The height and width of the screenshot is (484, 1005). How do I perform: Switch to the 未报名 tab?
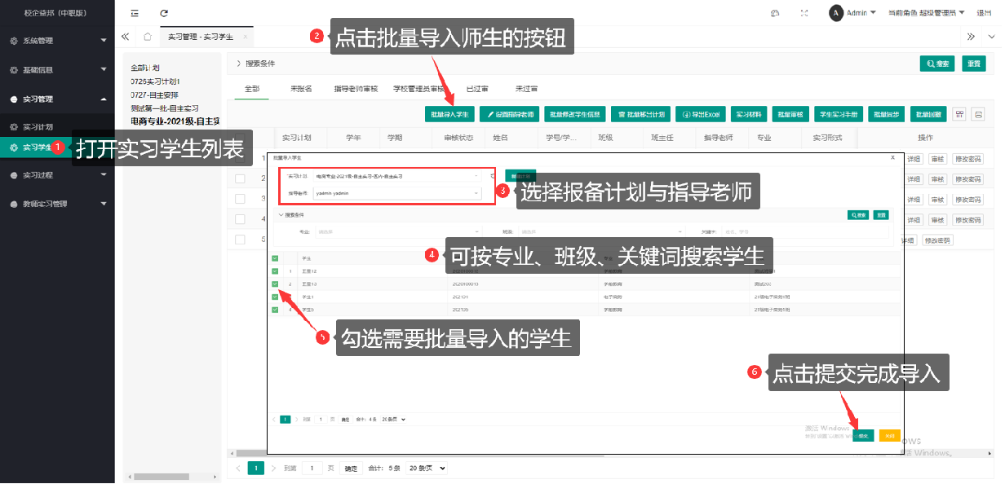[x=301, y=89]
